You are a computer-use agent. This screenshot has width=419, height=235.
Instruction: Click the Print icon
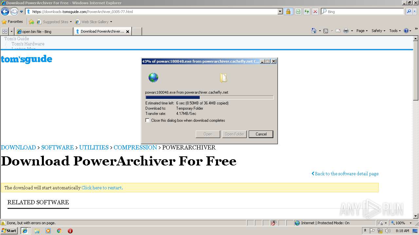[x=346, y=31]
